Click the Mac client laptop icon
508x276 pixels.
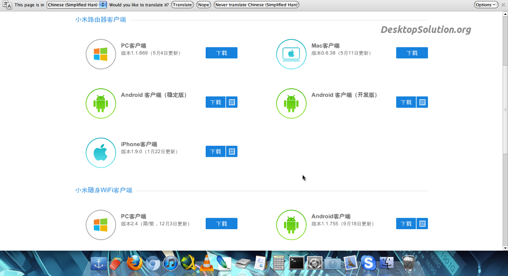291,54
